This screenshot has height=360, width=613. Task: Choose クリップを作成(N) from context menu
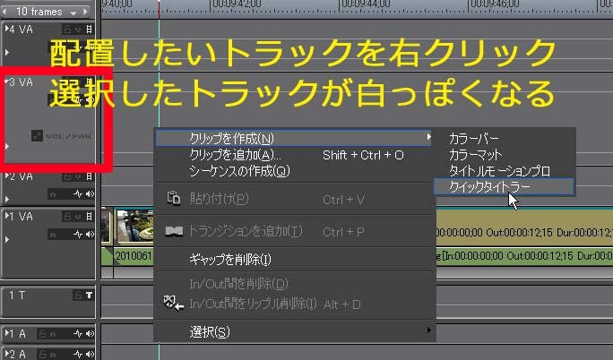coord(293,138)
